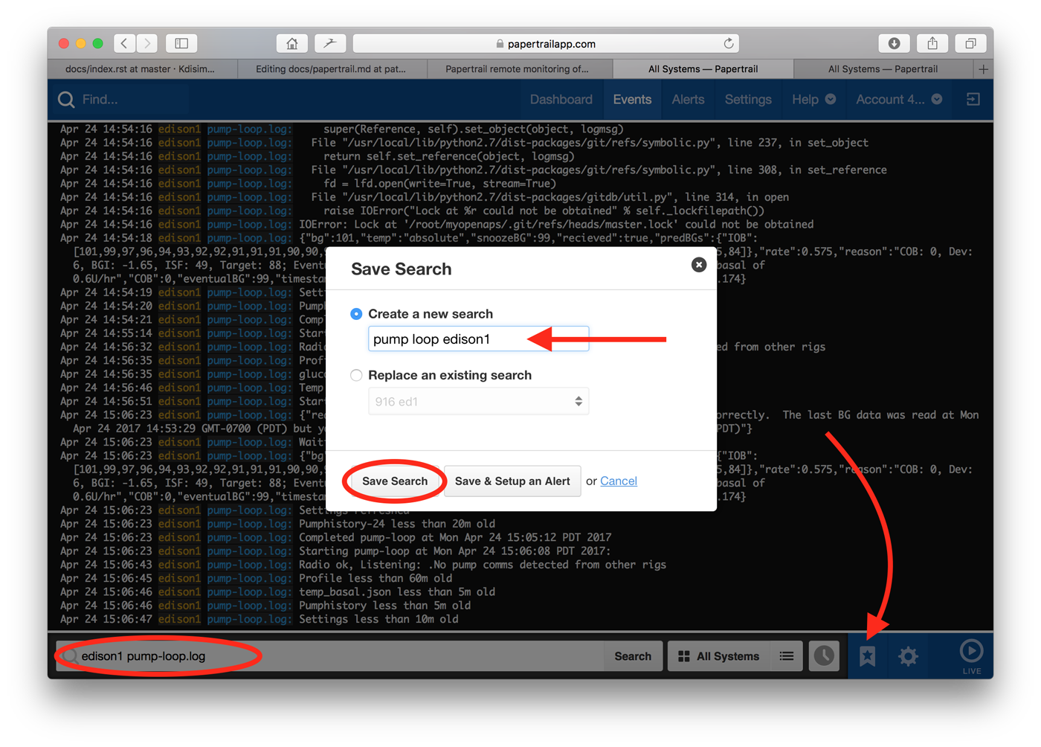Click the logout icon in Papertrail nav

coord(973,100)
